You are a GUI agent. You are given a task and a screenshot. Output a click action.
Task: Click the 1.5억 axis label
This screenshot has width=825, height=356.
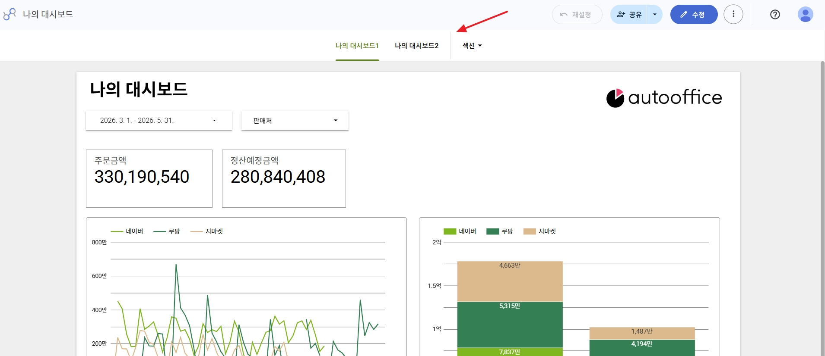435,286
